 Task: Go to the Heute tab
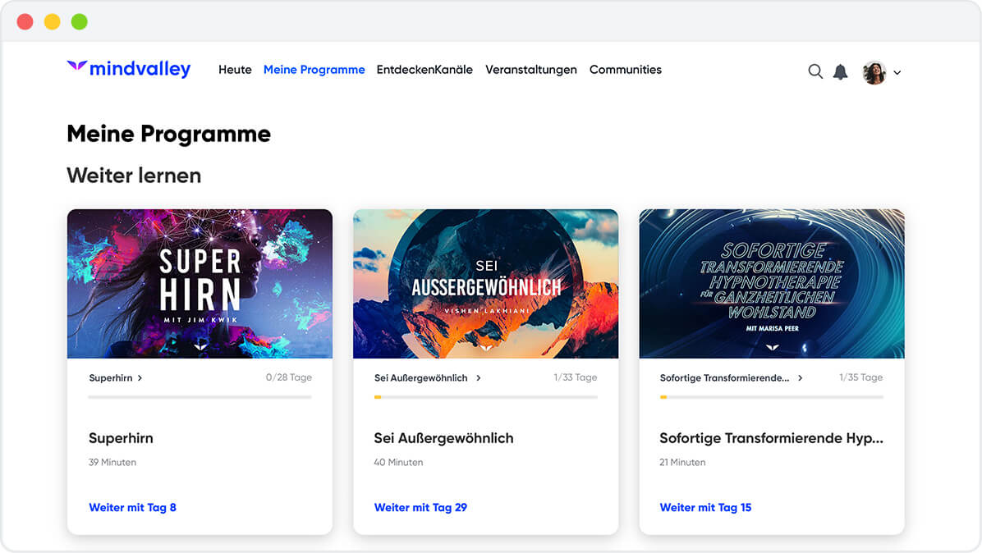(x=235, y=70)
